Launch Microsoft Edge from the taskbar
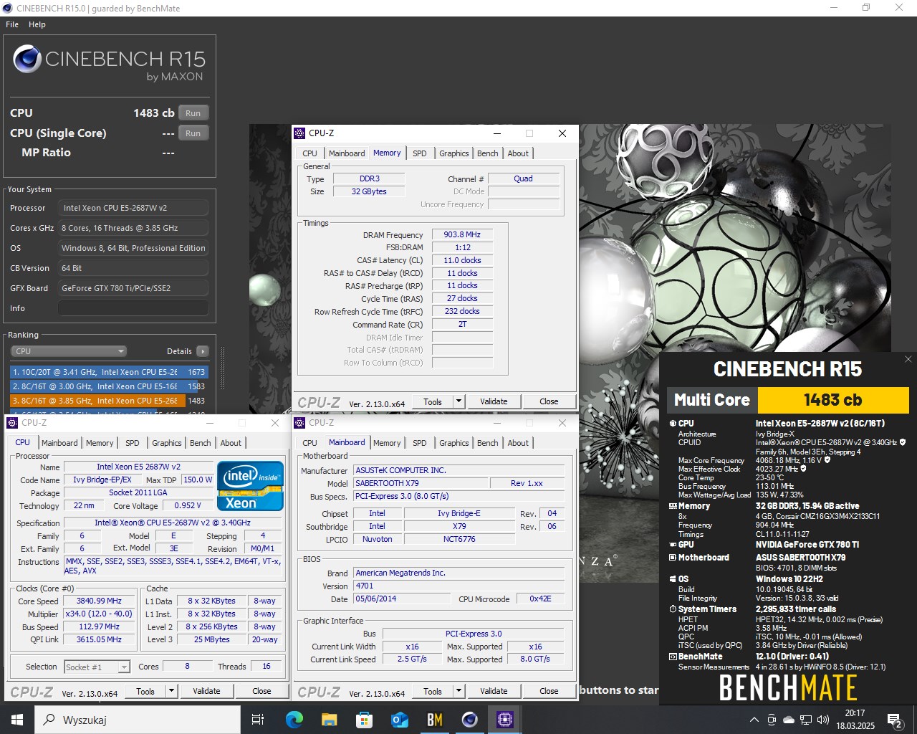This screenshot has width=917, height=734. pos(294,720)
